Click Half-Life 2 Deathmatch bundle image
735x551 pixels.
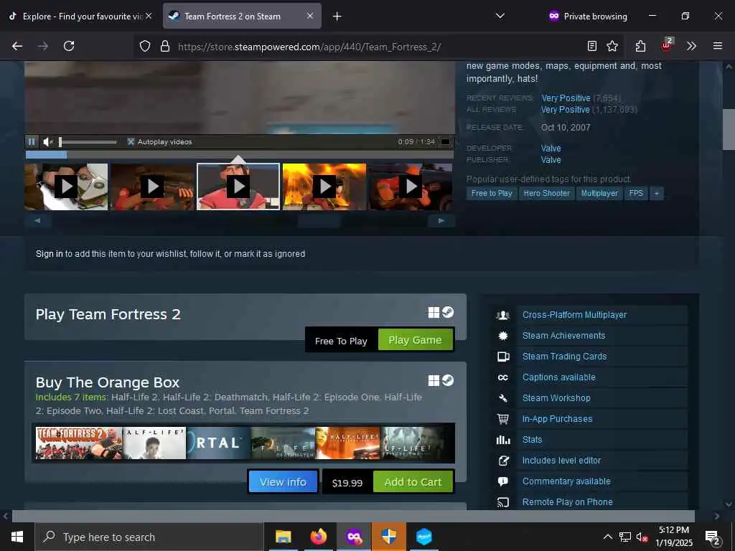(x=283, y=443)
